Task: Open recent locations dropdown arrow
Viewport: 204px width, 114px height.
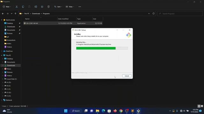Action: (11, 14)
